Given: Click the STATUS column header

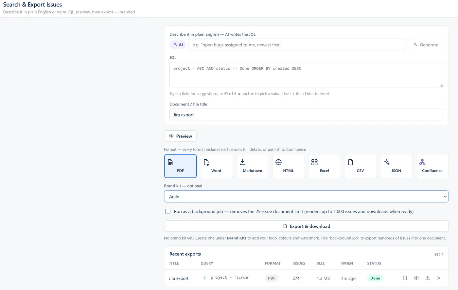Looking at the screenshot, I should [x=374, y=263].
